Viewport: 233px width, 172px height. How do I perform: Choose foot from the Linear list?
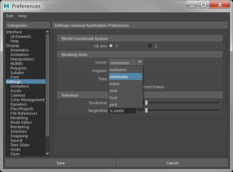coord(126,98)
